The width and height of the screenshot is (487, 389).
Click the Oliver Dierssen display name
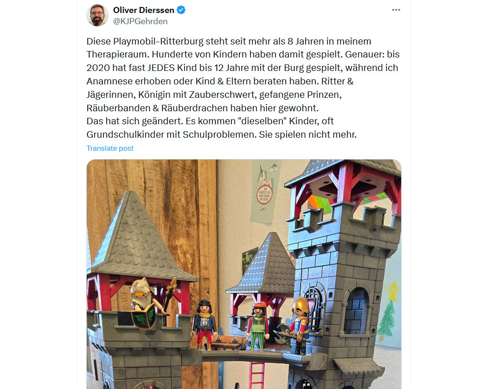pos(143,10)
